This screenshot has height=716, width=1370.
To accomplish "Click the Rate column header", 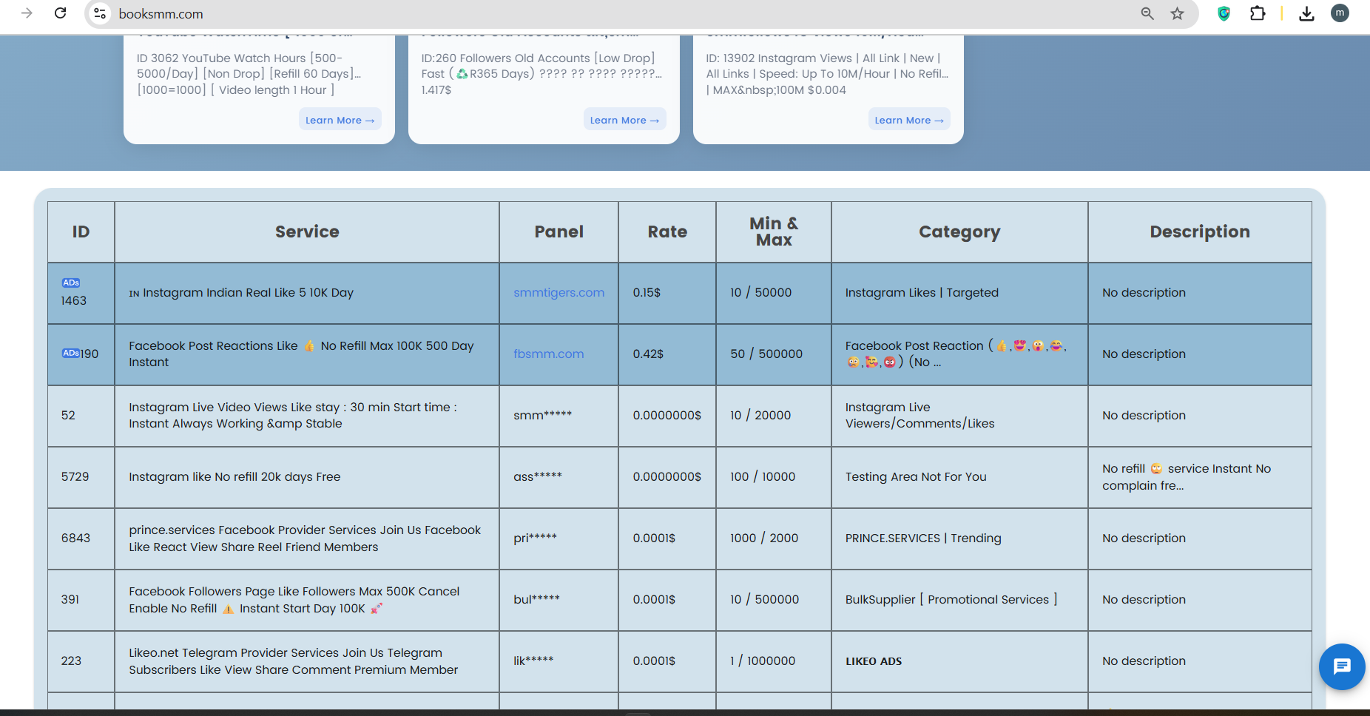I will click(667, 232).
